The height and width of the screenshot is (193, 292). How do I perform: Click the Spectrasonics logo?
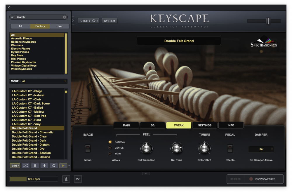264,41
